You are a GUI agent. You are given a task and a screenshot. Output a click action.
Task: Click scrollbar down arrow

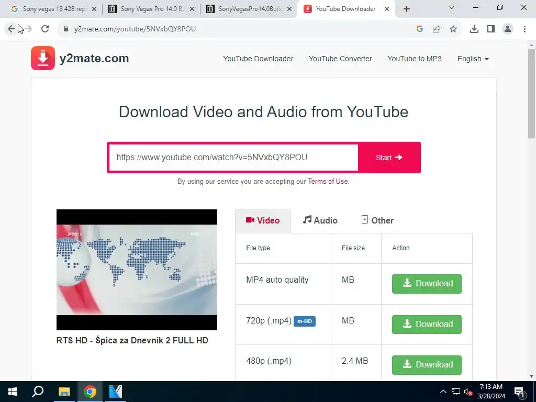pyautogui.click(x=531, y=376)
